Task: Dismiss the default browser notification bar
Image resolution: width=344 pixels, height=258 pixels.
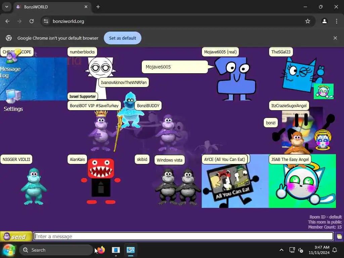Action: coord(335,38)
